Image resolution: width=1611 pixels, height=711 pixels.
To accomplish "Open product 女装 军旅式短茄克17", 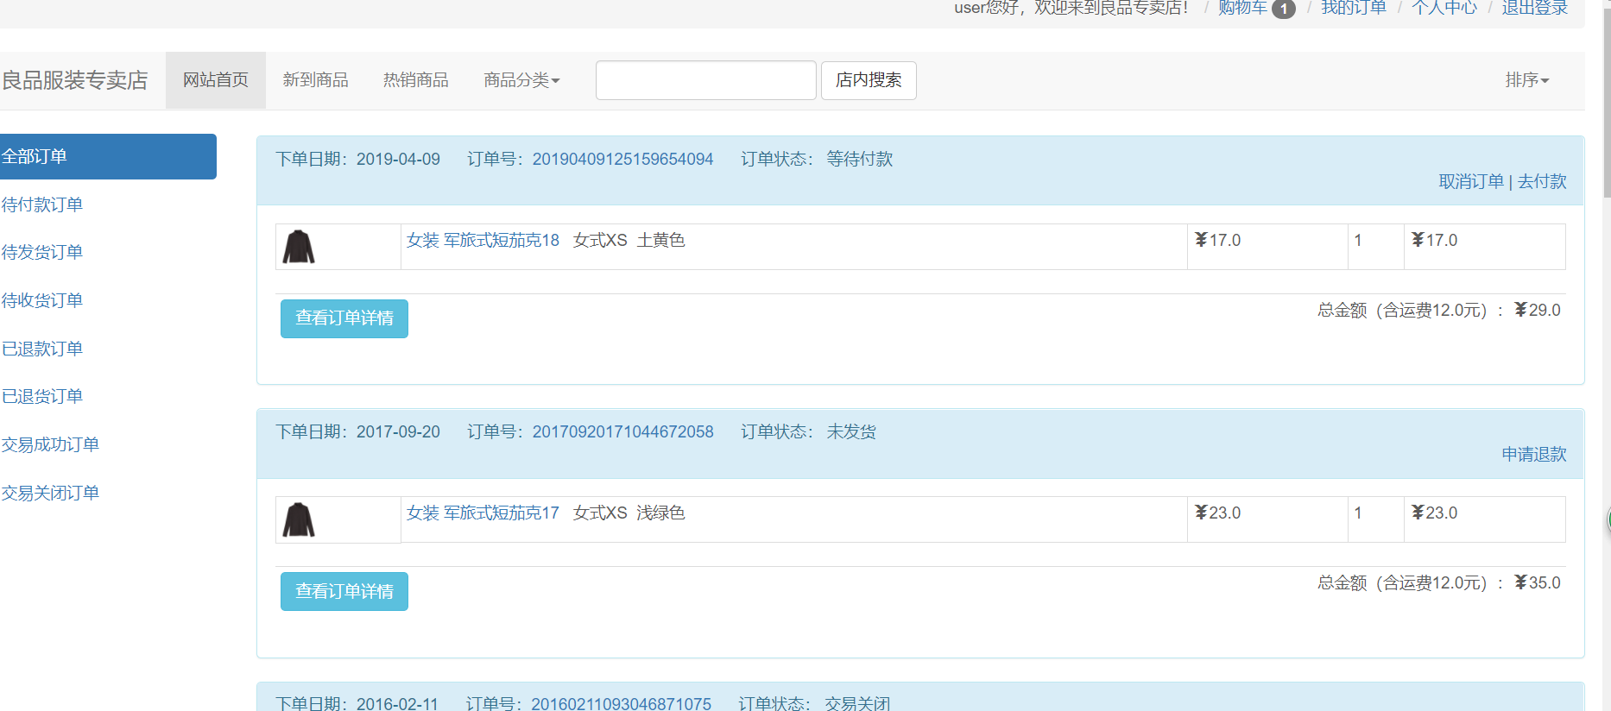I will coord(483,513).
